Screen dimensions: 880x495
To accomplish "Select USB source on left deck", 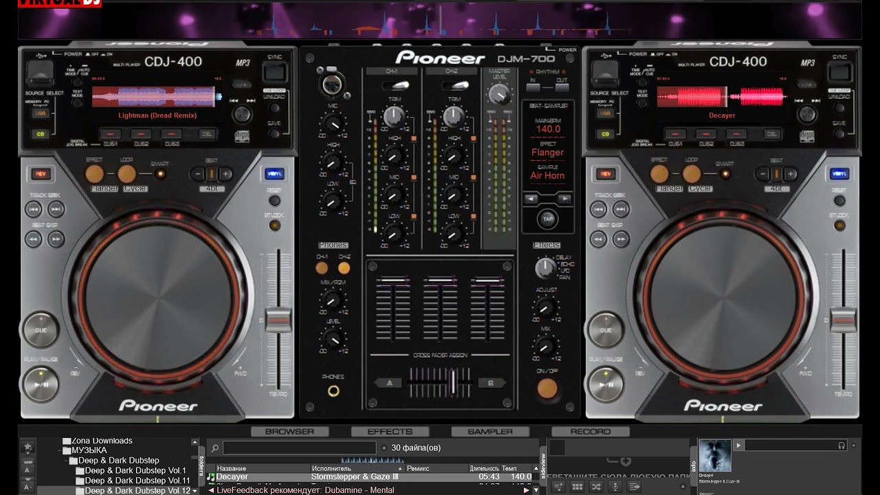I will pos(41,113).
